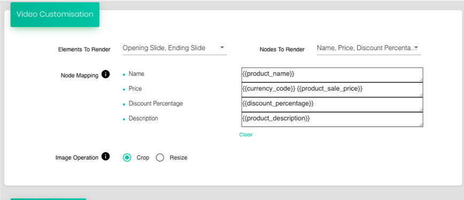Click the Nodes To Render dropdown arrow
The image size is (464, 200).
(416, 47)
